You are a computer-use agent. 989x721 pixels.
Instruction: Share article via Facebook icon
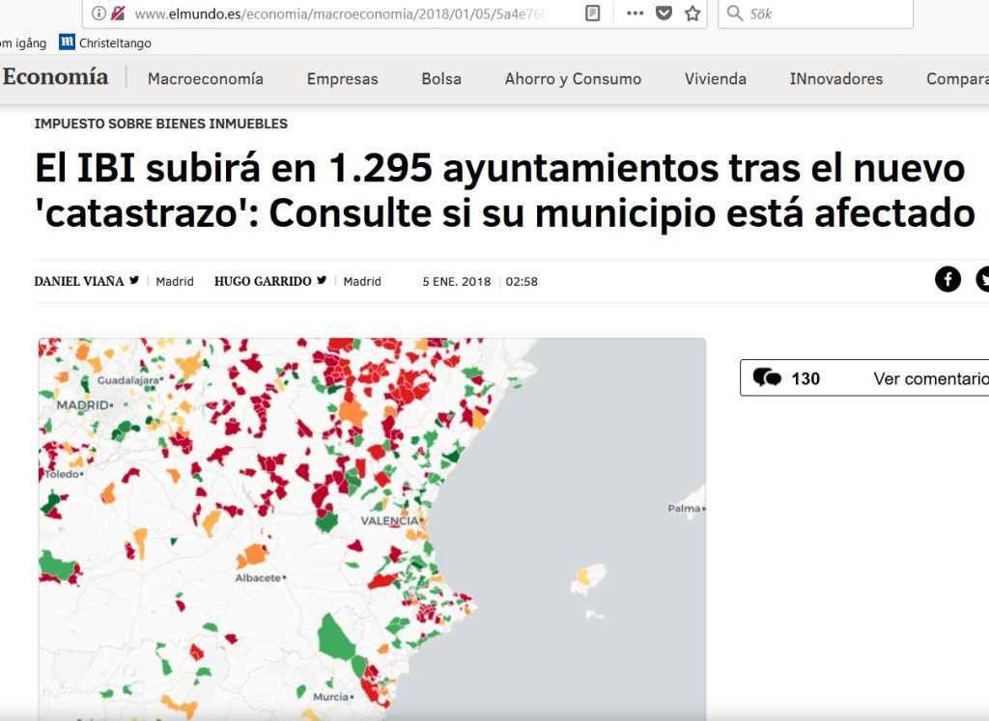coord(947,279)
